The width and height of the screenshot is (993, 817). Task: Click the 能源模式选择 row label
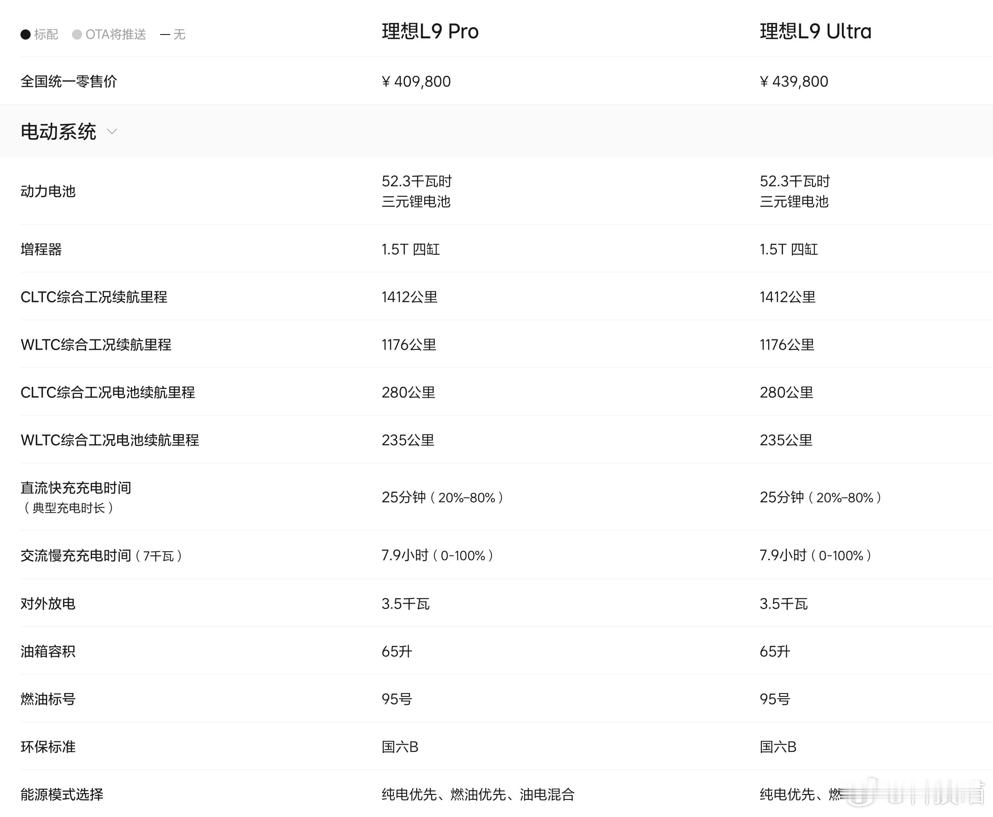pyautogui.click(x=62, y=794)
